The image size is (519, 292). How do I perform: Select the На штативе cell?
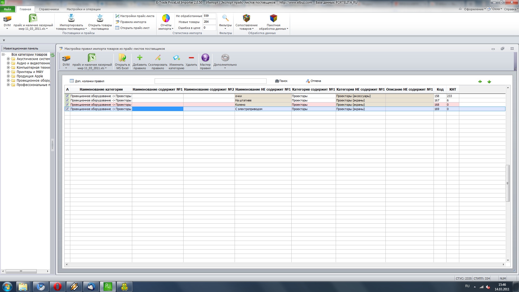point(263,100)
